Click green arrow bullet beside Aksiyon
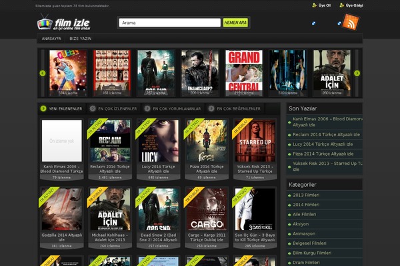This screenshot has width=400, height=266. tap(289, 225)
